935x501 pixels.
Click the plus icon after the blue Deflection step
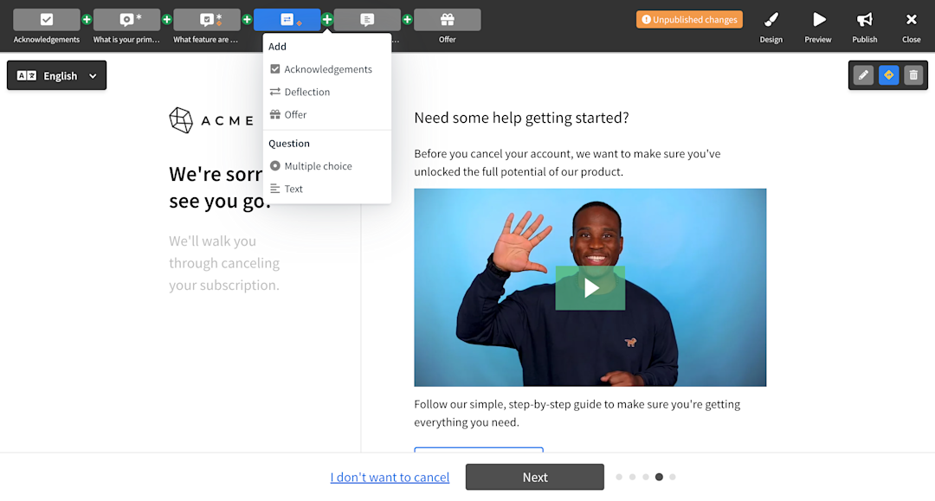coord(326,20)
